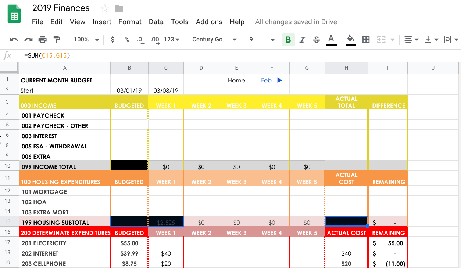Expand the Century Gothic font dropdown

[214, 40]
